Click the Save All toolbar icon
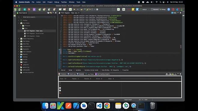This screenshot has height=111, width=198. point(19,10)
